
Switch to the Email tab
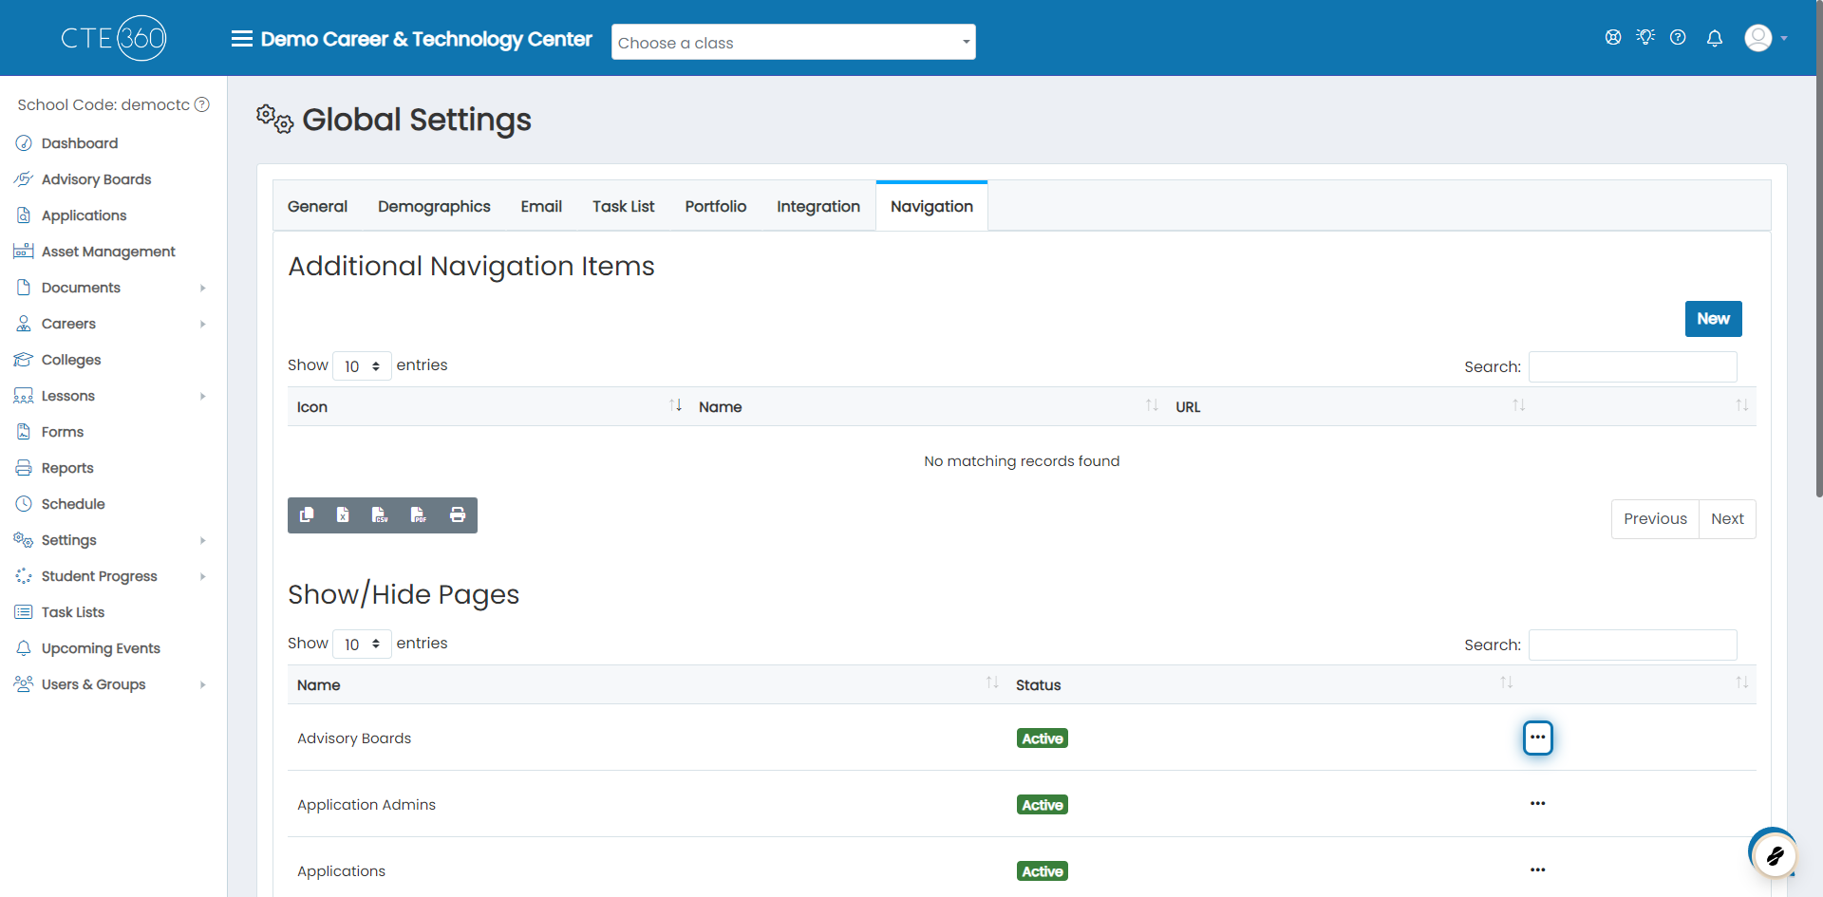pyautogui.click(x=541, y=206)
